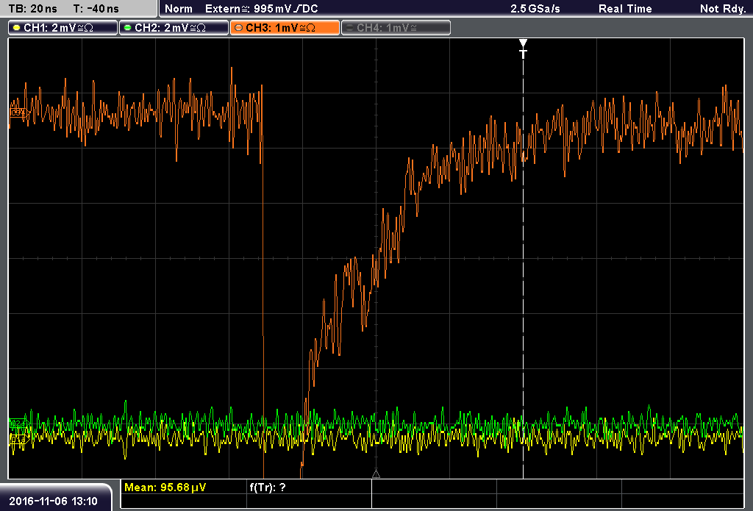Click the time reference triangle at bottom of grid
The height and width of the screenshot is (511, 753).
tap(376, 474)
